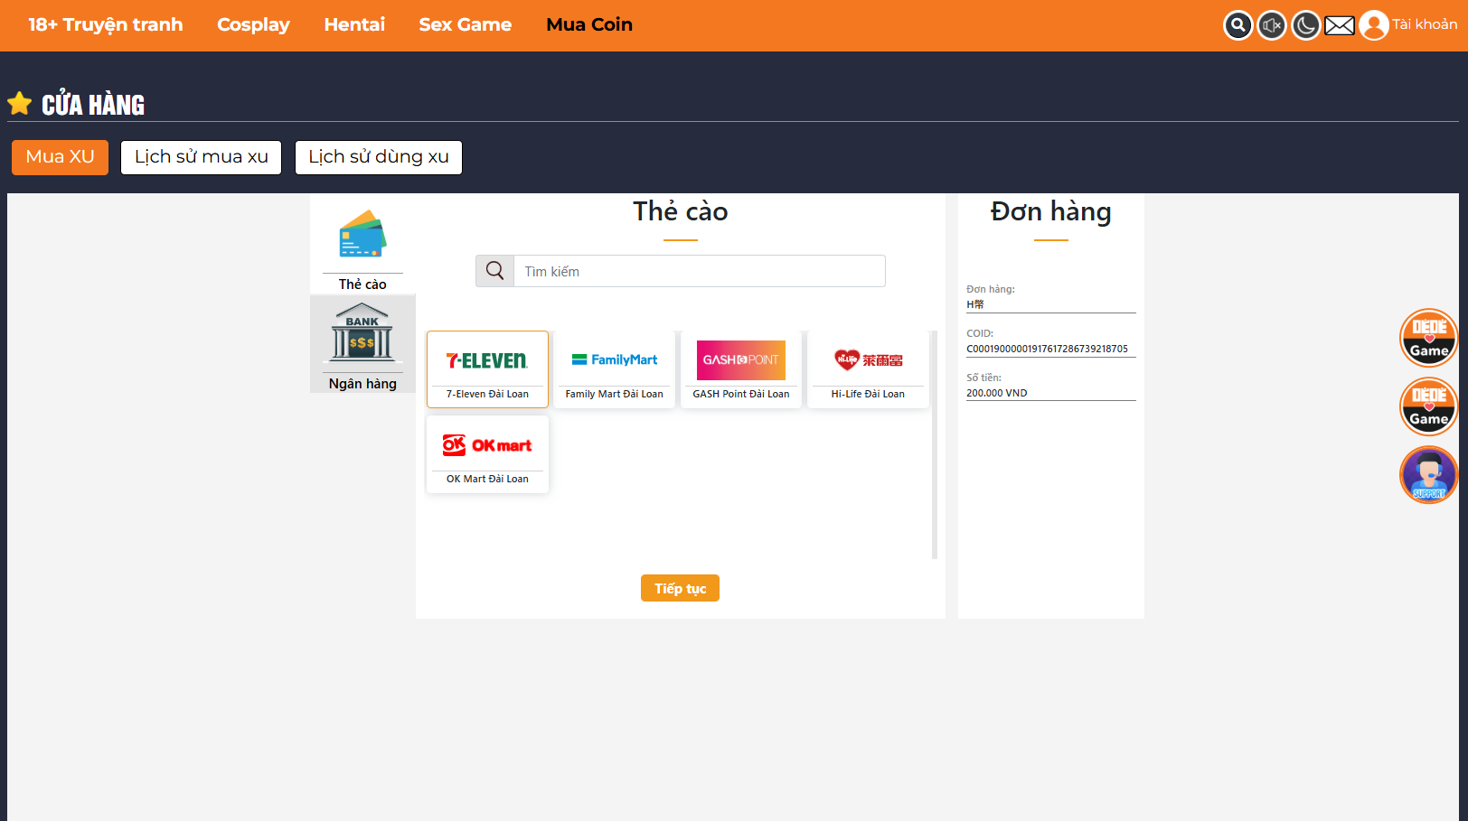
Task: Click the payment list scrollbar
Action: click(934, 444)
